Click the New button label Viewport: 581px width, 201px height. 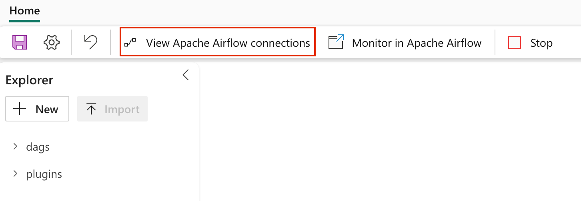47,109
